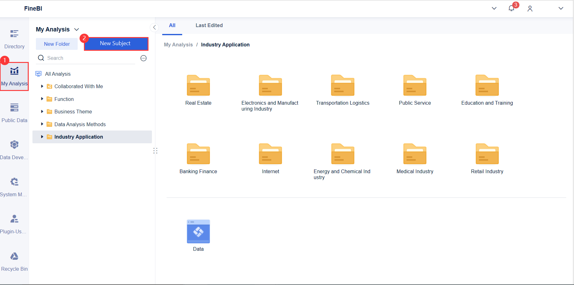
Task: Click the more options icon beside Search
Action: [143, 58]
